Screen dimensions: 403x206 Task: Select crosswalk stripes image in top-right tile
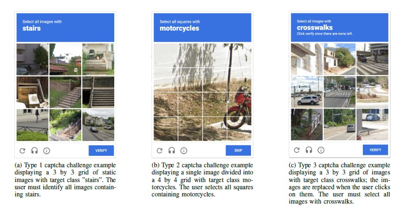pos(372,59)
